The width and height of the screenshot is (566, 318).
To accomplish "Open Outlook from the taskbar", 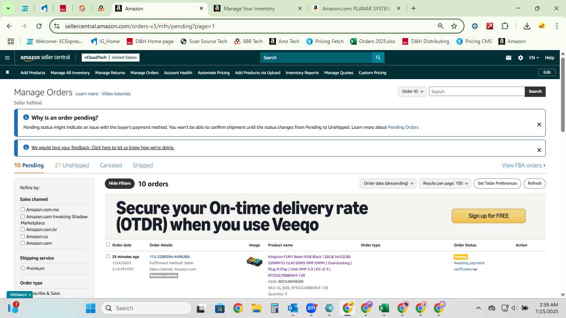I will pyautogui.click(x=293, y=308).
